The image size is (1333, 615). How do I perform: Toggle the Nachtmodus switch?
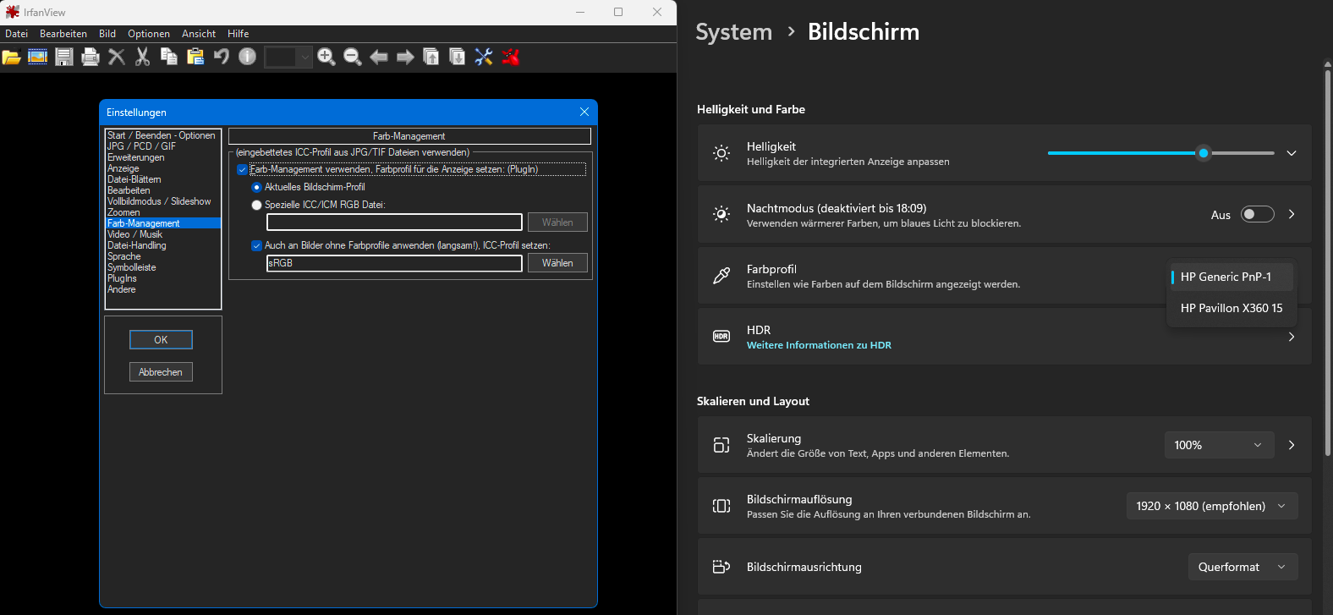tap(1257, 214)
